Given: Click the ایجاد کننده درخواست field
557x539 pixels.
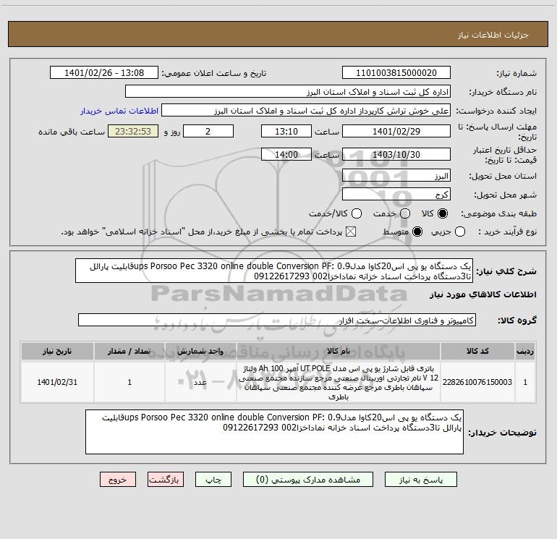Looking at the screenshot, I should (306, 110).
